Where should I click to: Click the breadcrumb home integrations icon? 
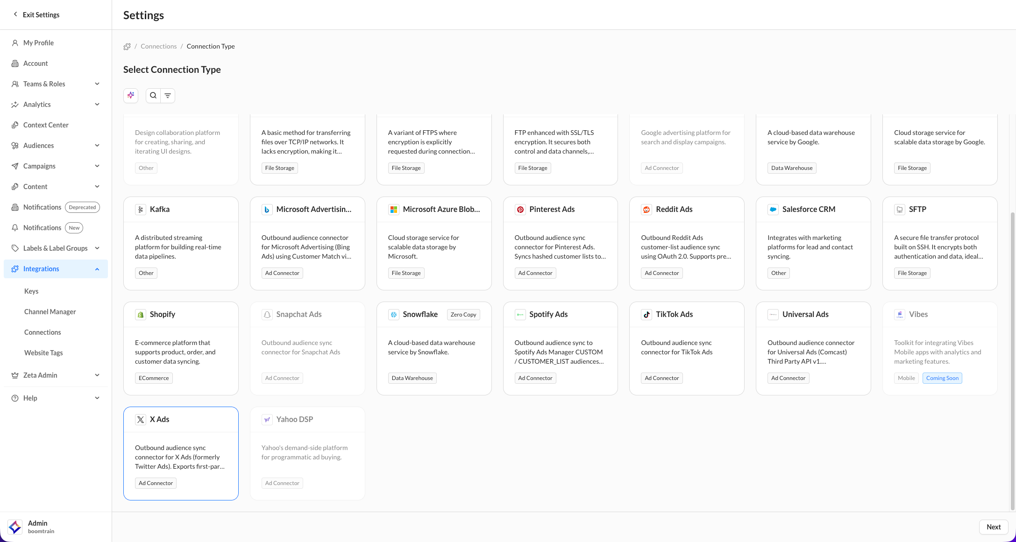click(x=127, y=47)
